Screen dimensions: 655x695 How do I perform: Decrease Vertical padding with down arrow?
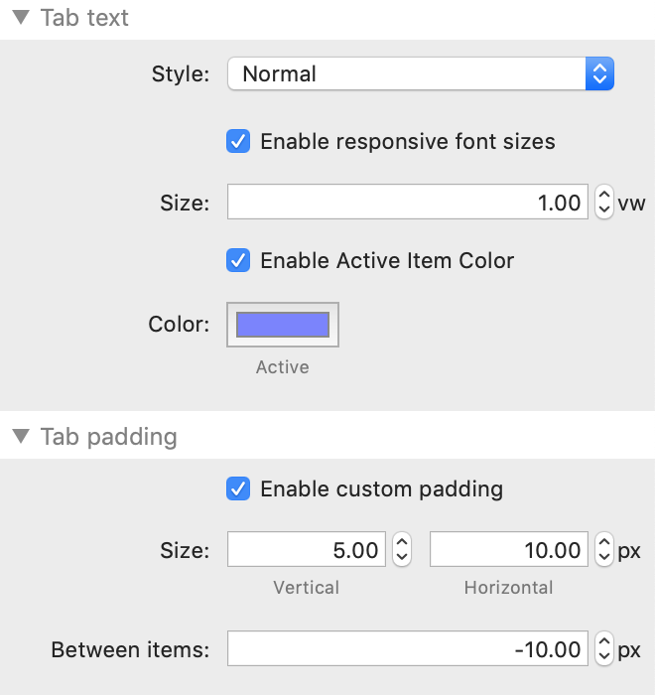pyautogui.click(x=401, y=557)
